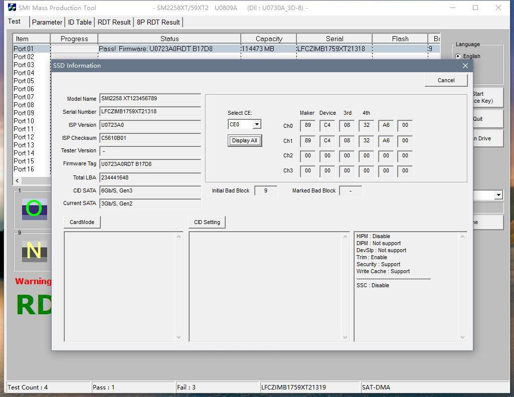The width and height of the screenshot is (514, 397).
Task: Click the green O status icon for port 1
Action: [34, 209]
